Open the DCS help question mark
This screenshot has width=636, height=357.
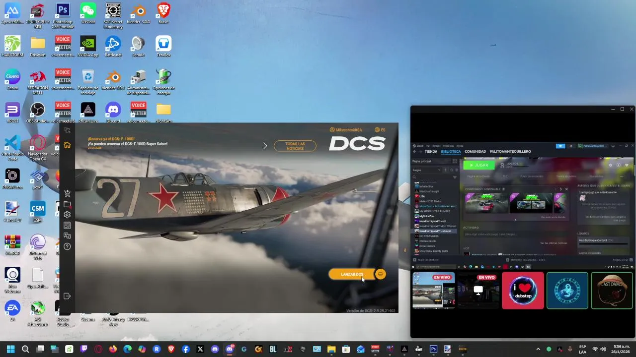pos(67,246)
